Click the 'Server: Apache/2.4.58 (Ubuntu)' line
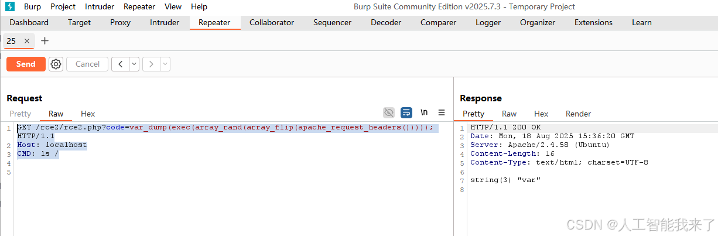The height and width of the screenshot is (236, 718). pyautogui.click(x=540, y=145)
